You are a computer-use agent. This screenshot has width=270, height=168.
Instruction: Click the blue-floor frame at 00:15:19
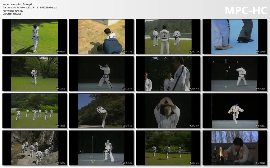coord(235,37)
